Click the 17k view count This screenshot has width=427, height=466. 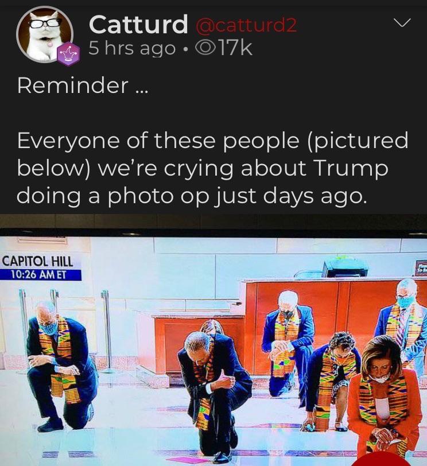coord(235,48)
